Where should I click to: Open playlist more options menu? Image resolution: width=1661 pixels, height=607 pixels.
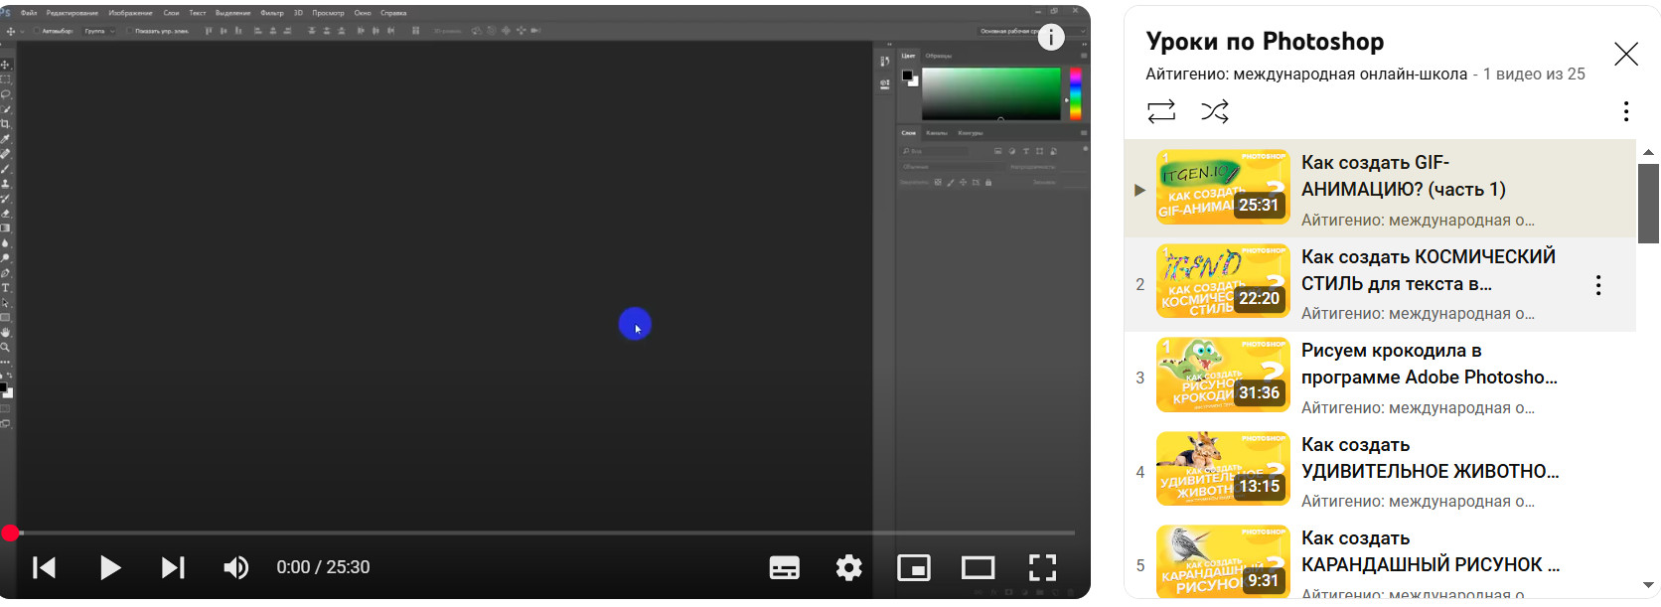coord(1626,110)
